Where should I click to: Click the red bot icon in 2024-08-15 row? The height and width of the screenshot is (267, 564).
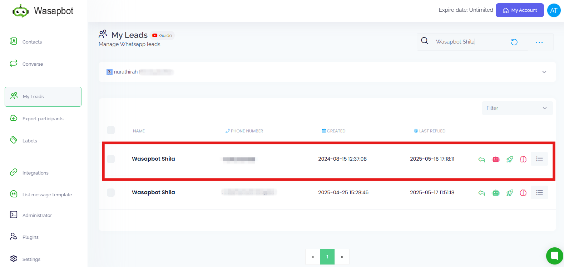(496, 159)
